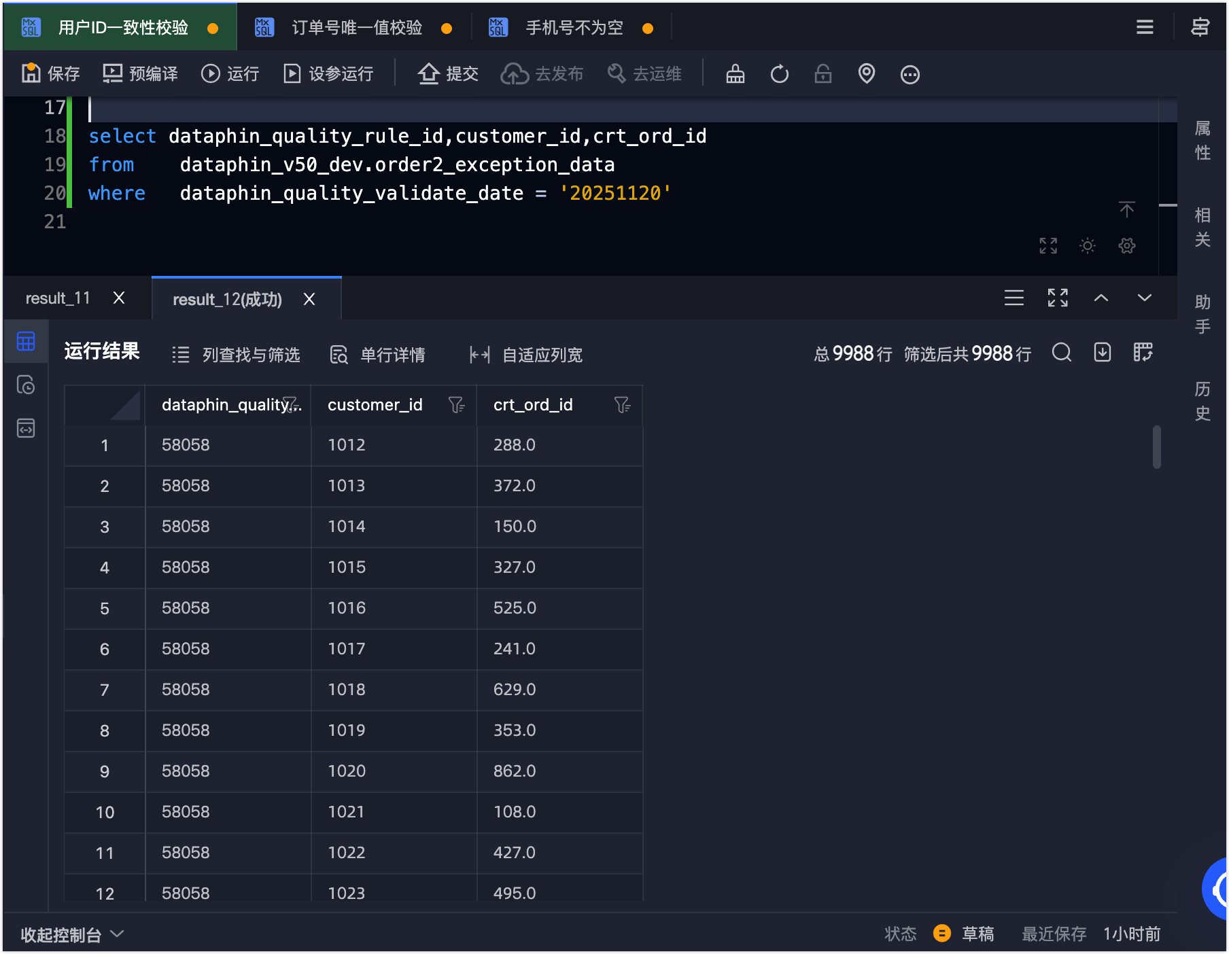Collapse the console with 收起控制台

(72, 935)
